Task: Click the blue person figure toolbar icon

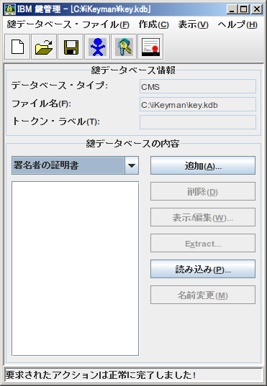Action: click(97, 47)
